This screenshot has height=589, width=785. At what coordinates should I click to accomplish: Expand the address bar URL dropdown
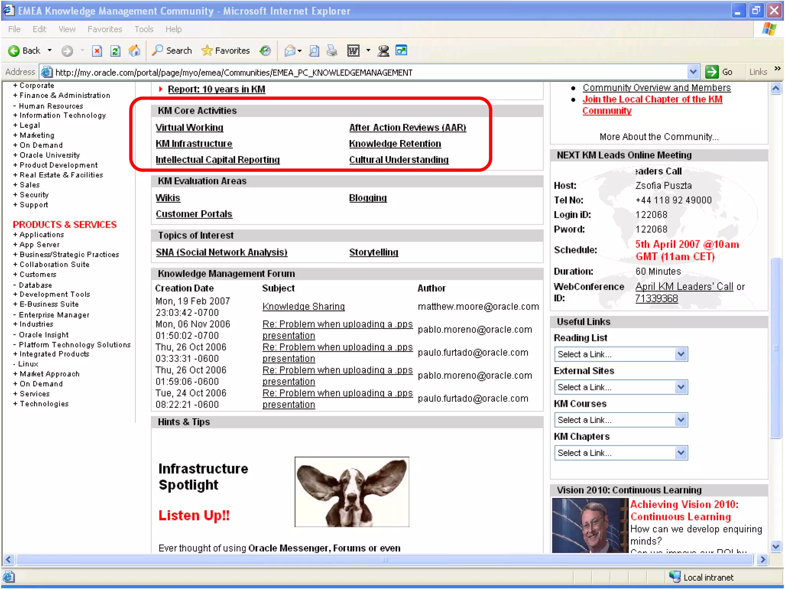[x=693, y=72]
